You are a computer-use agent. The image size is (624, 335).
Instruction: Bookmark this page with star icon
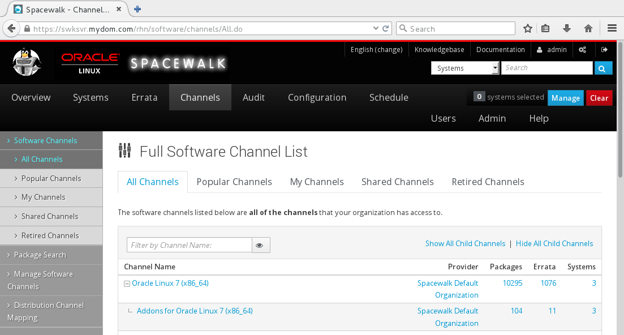click(528, 29)
